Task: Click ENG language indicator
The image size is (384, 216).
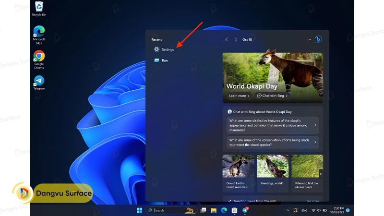Action: coord(304,210)
